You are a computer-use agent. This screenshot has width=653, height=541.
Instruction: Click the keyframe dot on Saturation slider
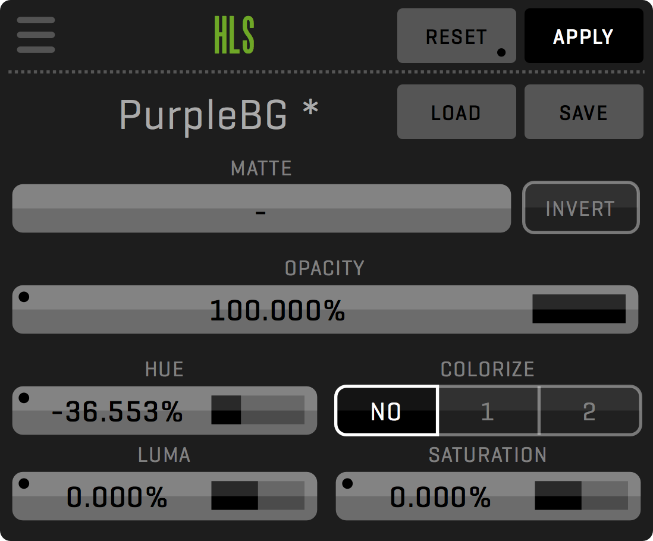tap(347, 484)
